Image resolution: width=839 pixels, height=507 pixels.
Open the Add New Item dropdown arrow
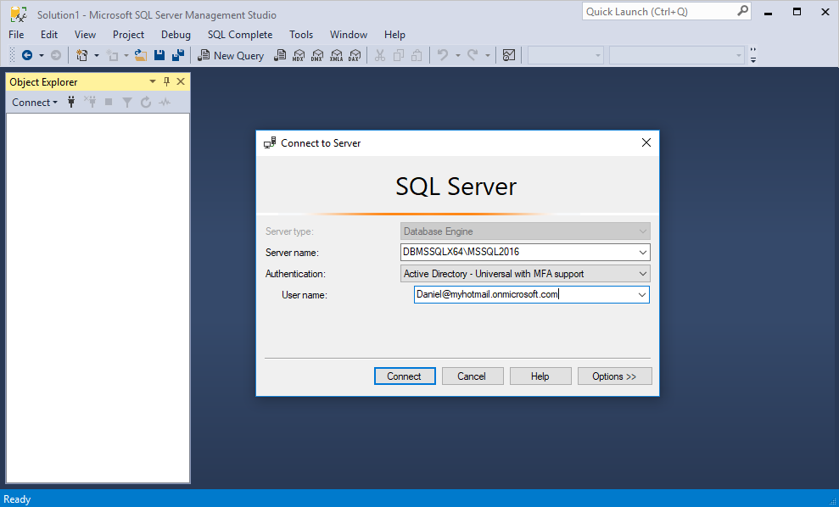click(126, 55)
